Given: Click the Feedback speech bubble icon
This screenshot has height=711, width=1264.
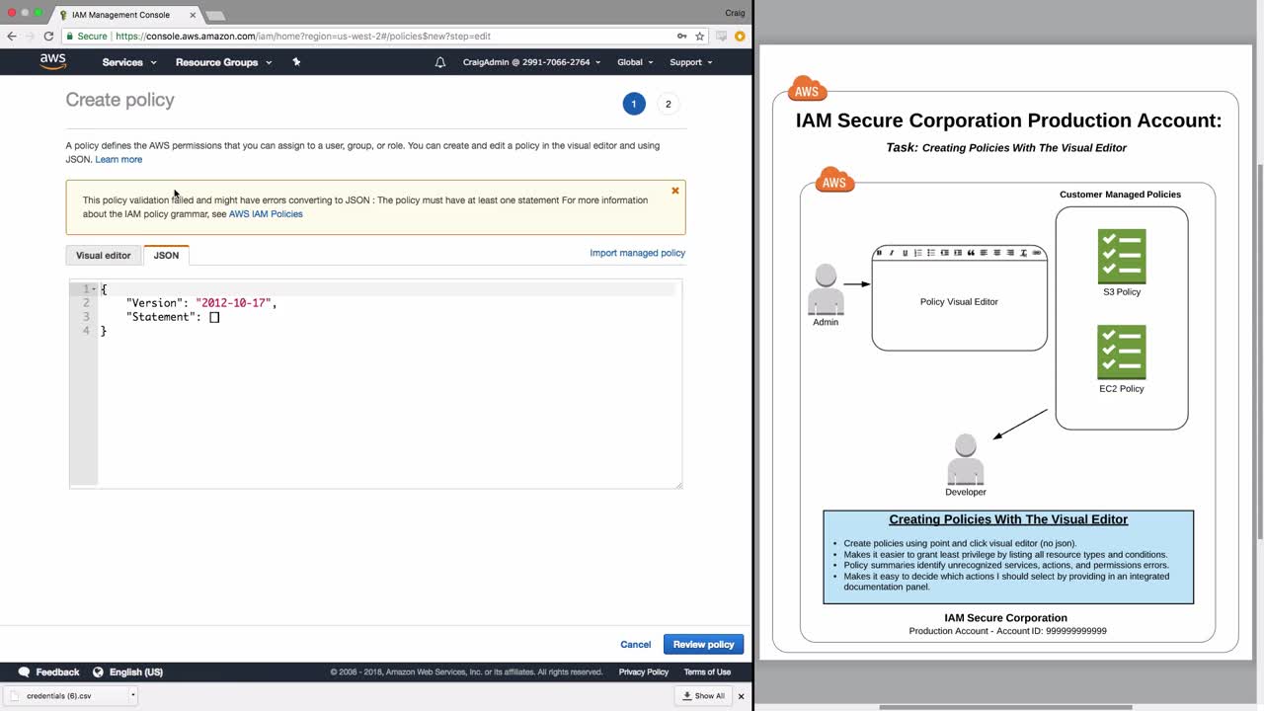Looking at the screenshot, I should click(25, 671).
